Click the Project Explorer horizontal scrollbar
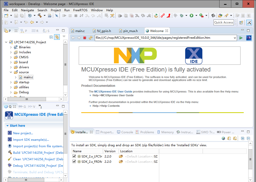 (27, 99)
